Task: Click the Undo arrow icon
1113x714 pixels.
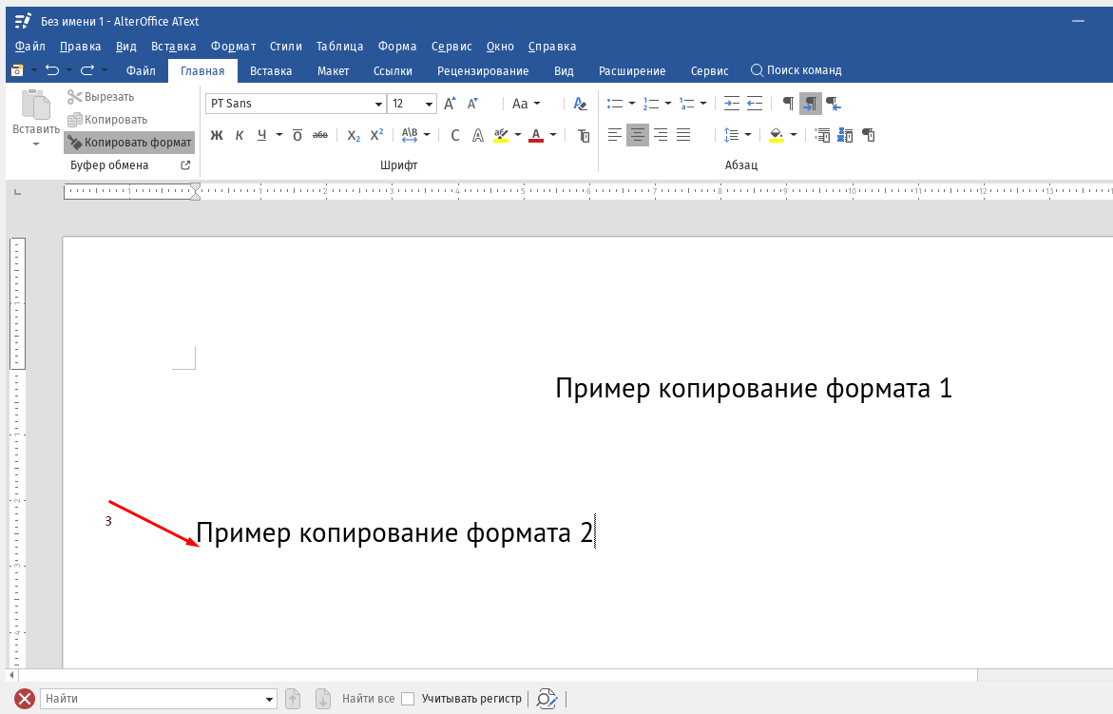Action: pyautogui.click(x=52, y=69)
